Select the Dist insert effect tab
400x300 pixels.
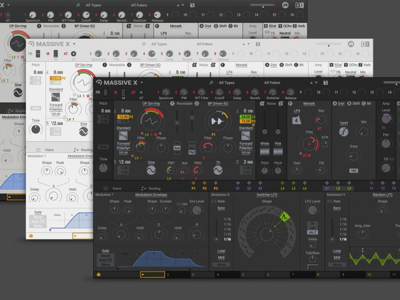click(341, 104)
